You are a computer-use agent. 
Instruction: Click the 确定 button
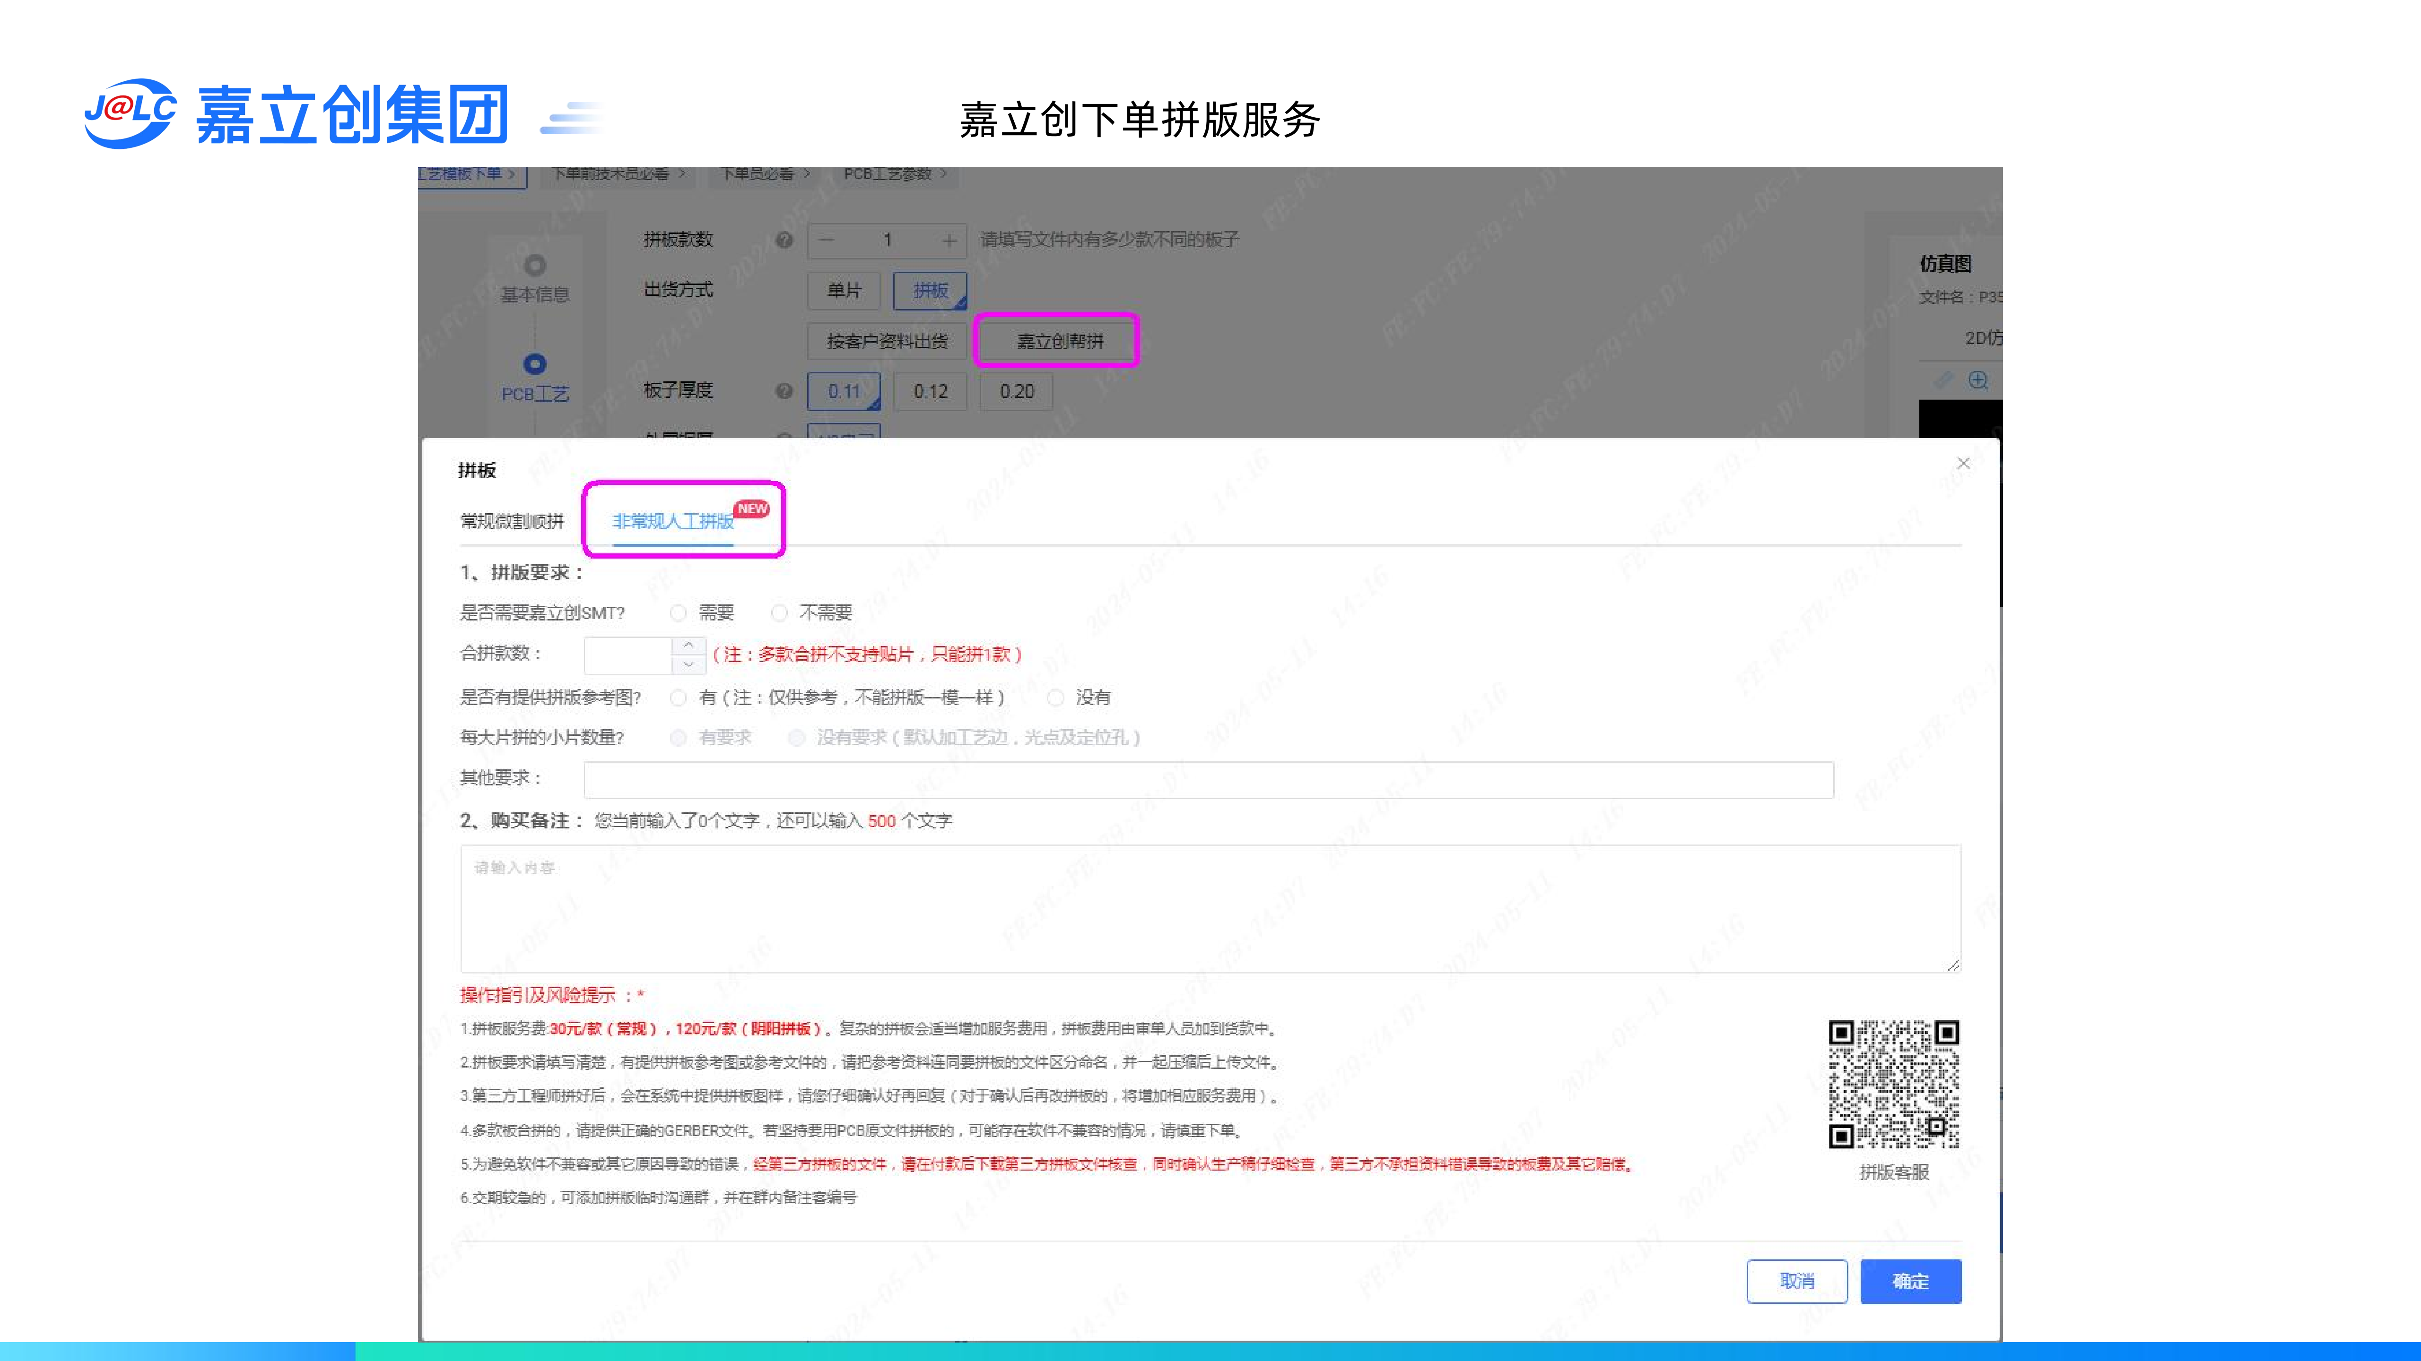1910,1281
